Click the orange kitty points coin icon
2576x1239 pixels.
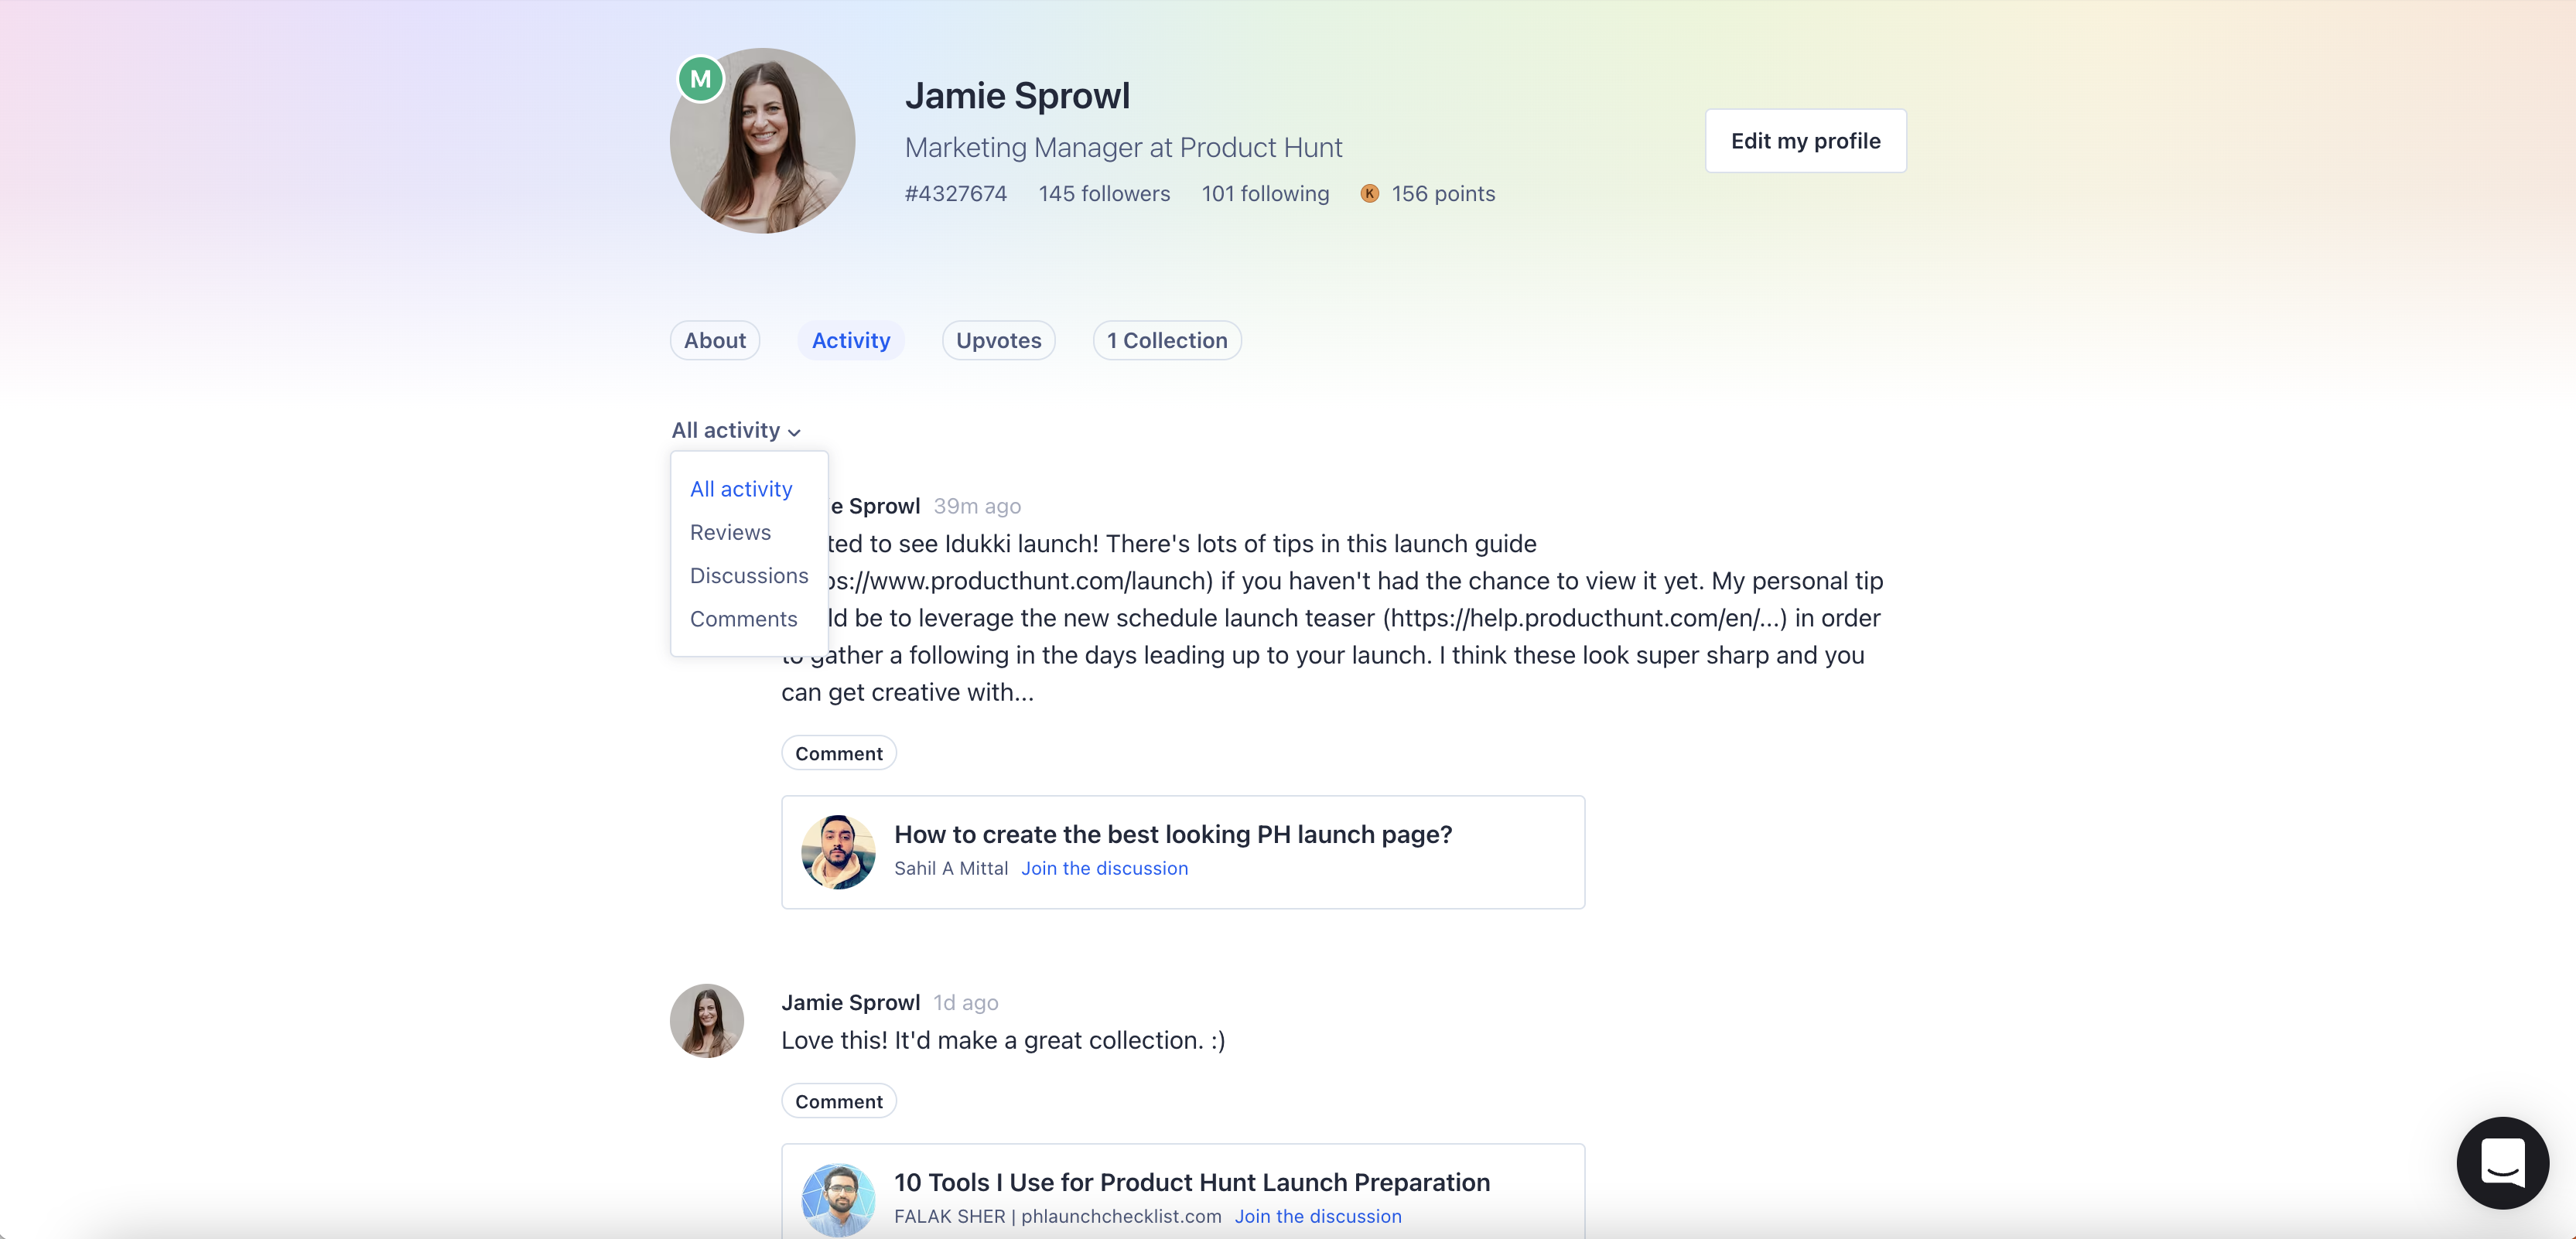[1369, 194]
